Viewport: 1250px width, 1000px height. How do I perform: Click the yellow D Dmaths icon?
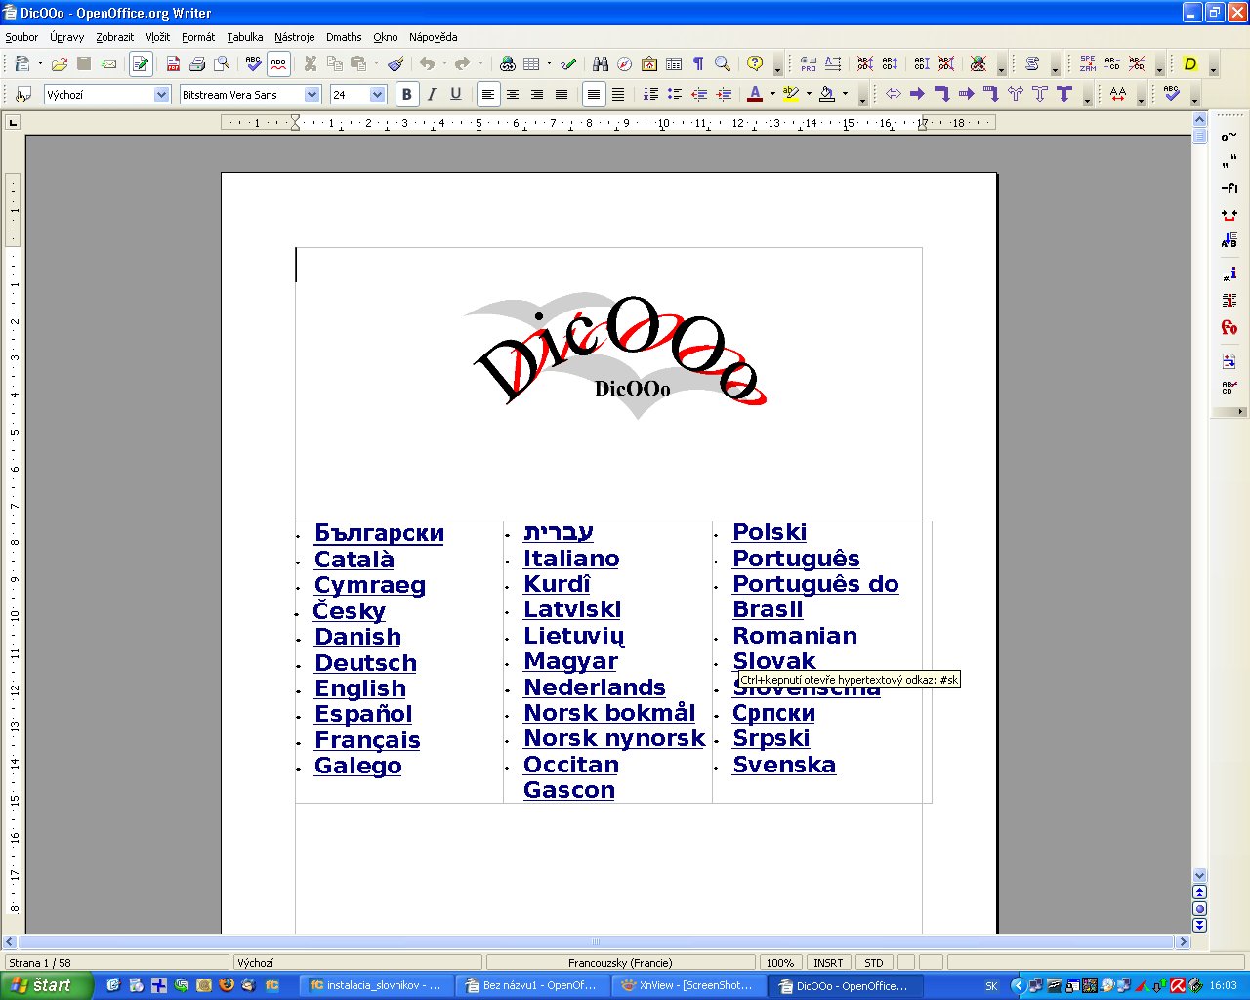pos(1190,63)
